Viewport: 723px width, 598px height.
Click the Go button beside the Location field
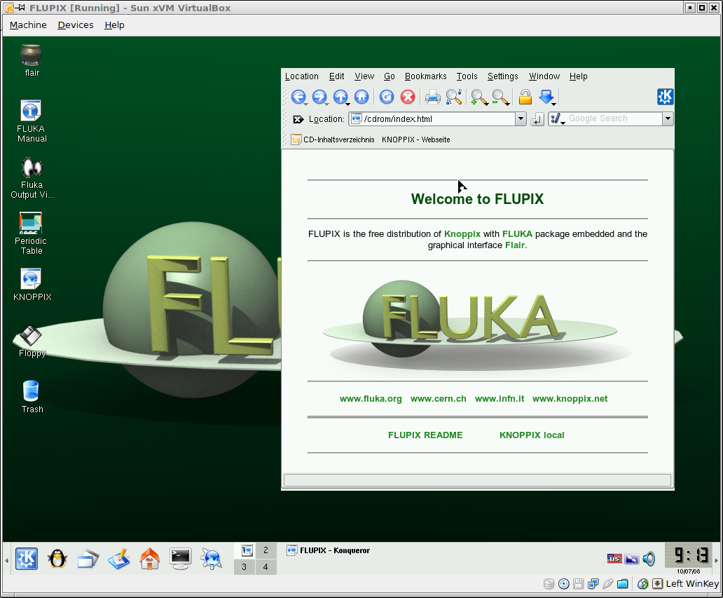tap(537, 119)
